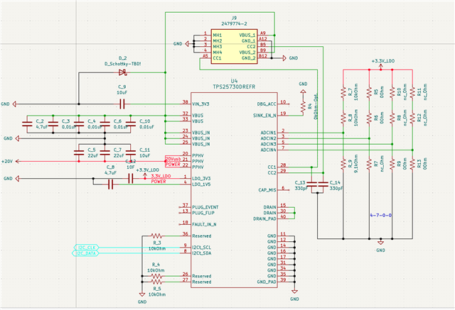The image size is (455, 310).
Task: Select the R13 resistor symbol
Action: tap(412, 164)
